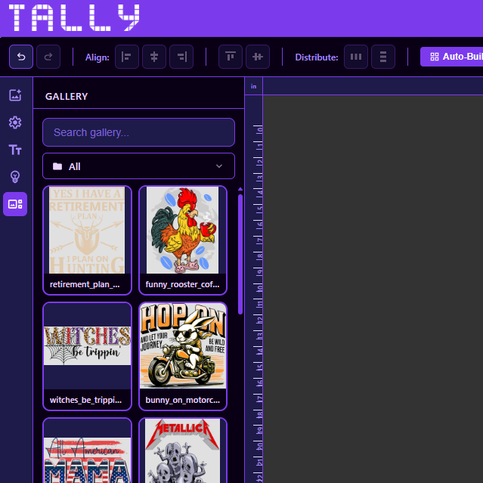
Task: Select the All American Mama thumbnail
Action: (x=88, y=450)
